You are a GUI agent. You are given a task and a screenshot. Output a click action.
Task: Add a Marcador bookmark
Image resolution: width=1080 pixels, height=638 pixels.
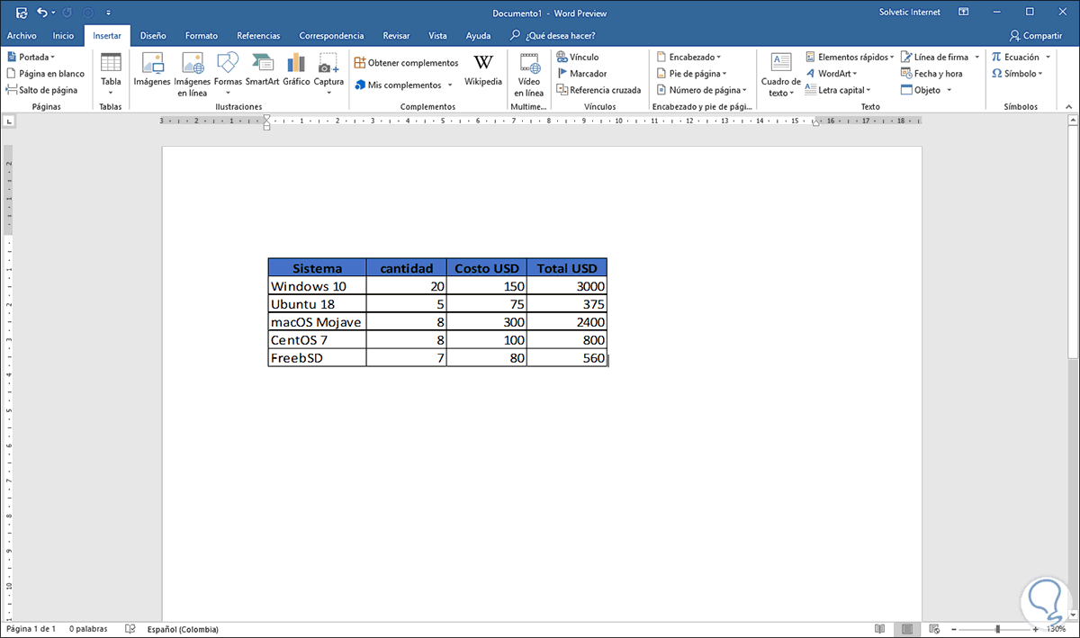click(x=581, y=74)
